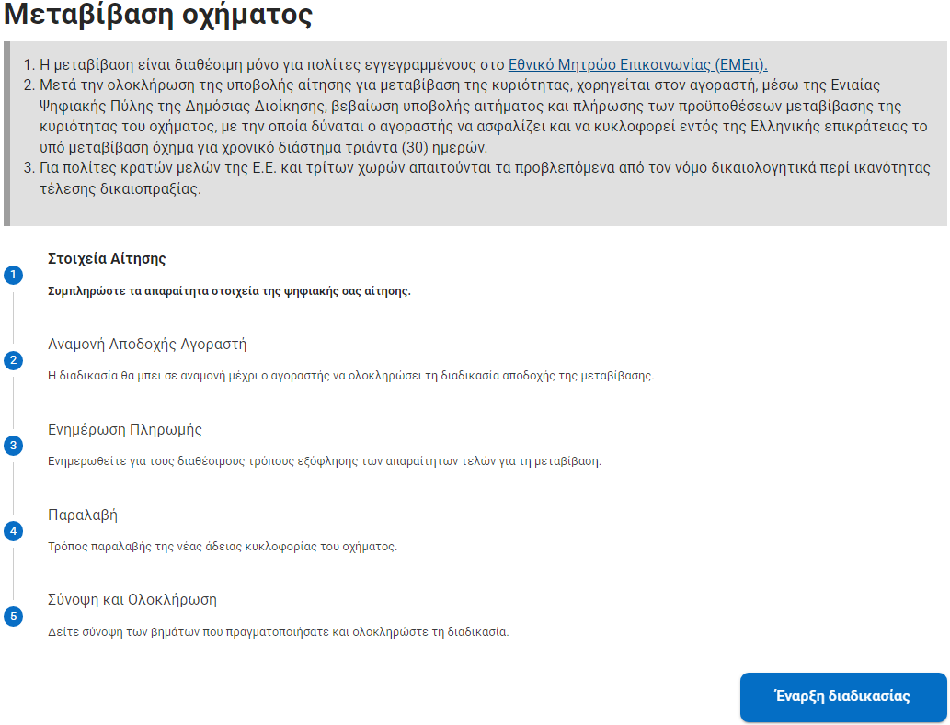Viewport: 950px width, 725px height.
Task: Click the new registration licence pickup description
Action: point(222,547)
